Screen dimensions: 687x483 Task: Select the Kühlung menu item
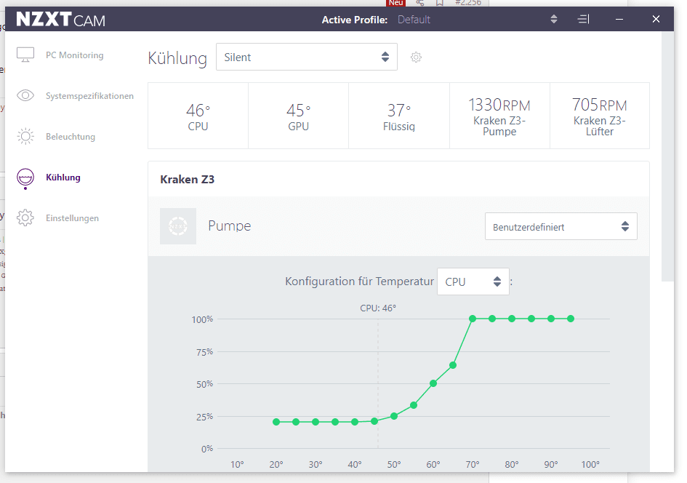click(x=63, y=177)
